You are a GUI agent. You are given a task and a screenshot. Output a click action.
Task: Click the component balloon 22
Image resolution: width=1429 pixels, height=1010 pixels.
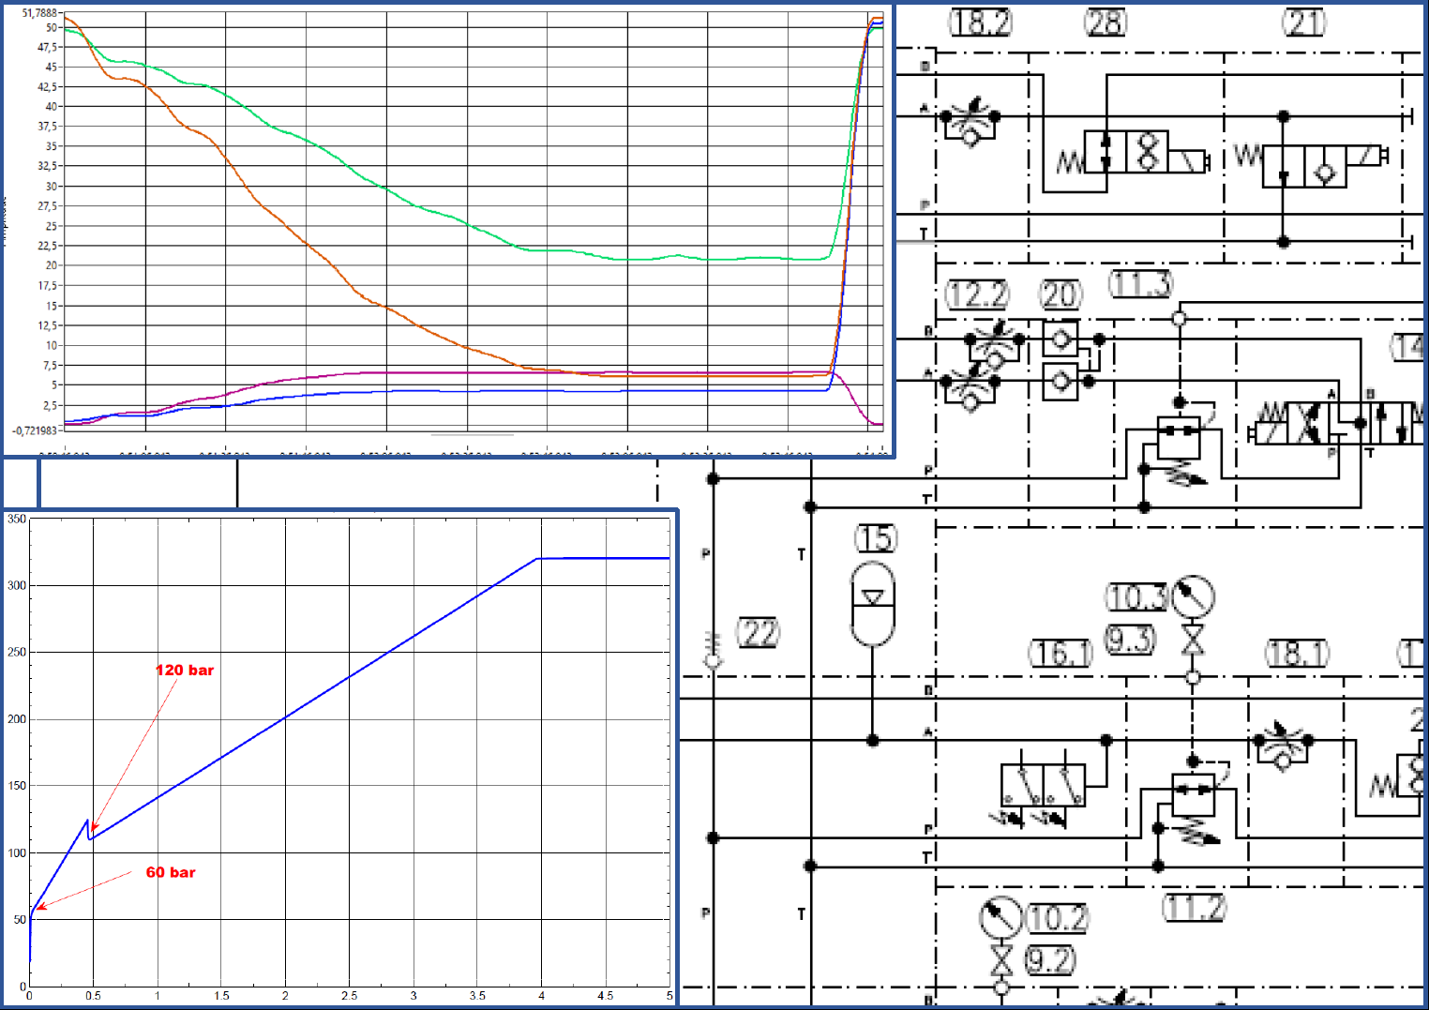tap(760, 634)
